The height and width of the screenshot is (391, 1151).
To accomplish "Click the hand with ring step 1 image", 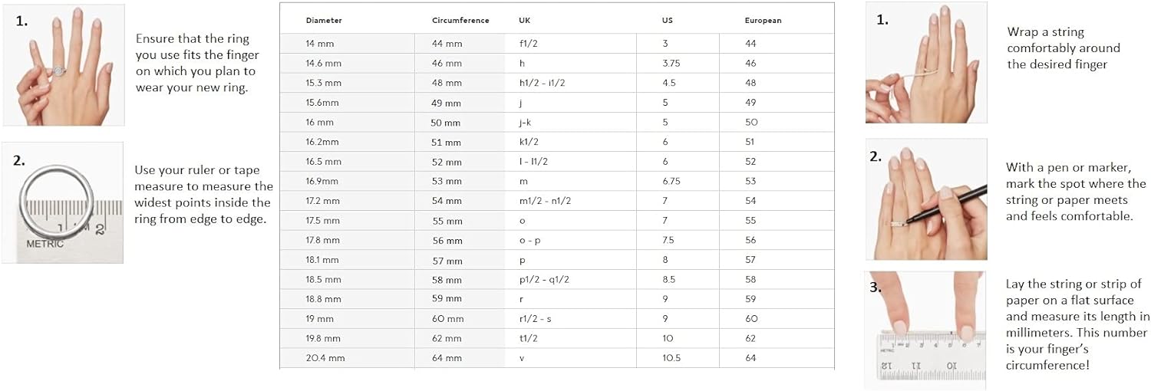I will 64,65.
